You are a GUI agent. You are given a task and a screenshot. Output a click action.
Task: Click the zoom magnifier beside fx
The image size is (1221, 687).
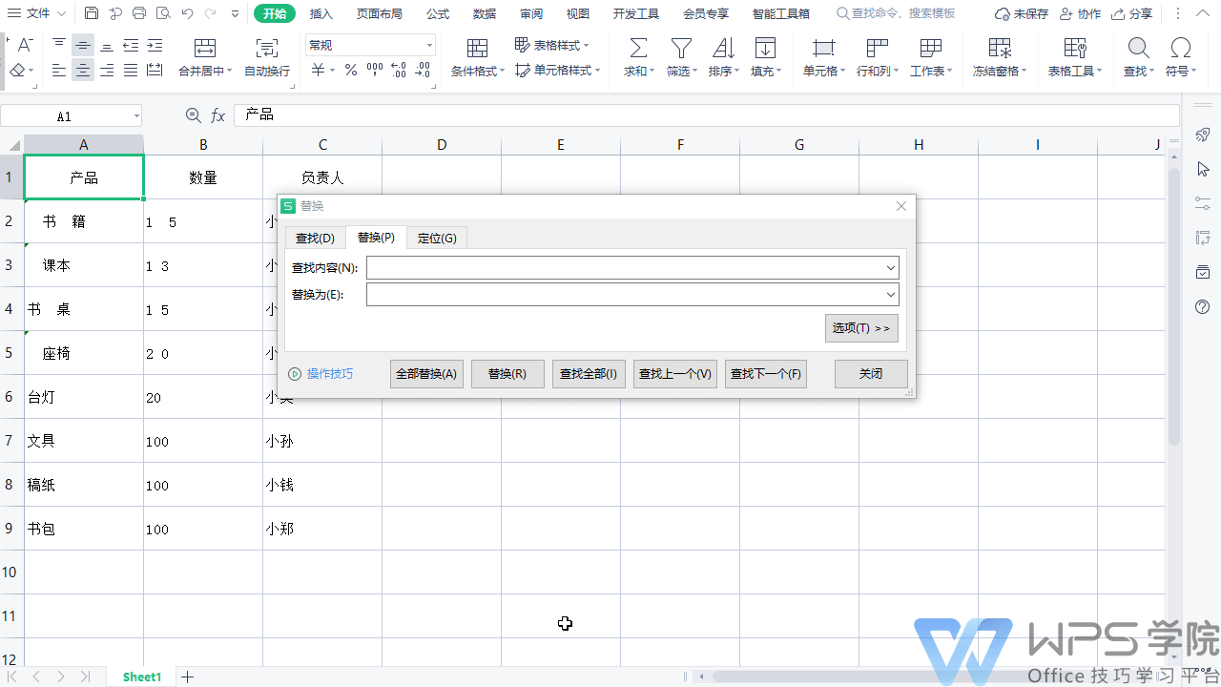tap(193, 115)
